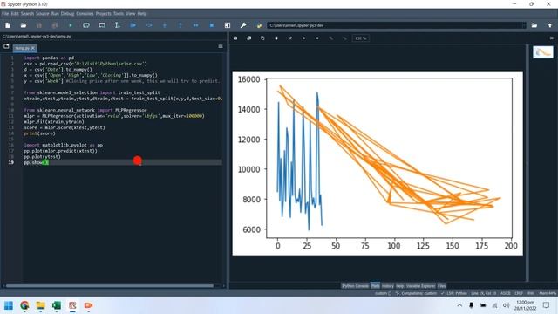558x314 pixels.
Task: Click the editor horizontal scrollbar
Action: (110, 285)
